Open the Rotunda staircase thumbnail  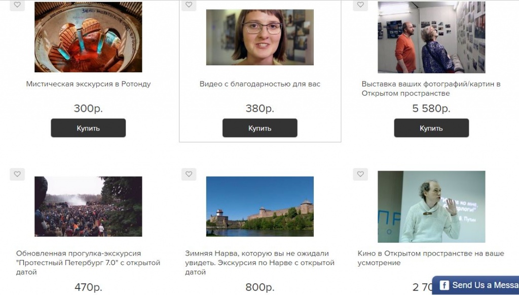88,37
